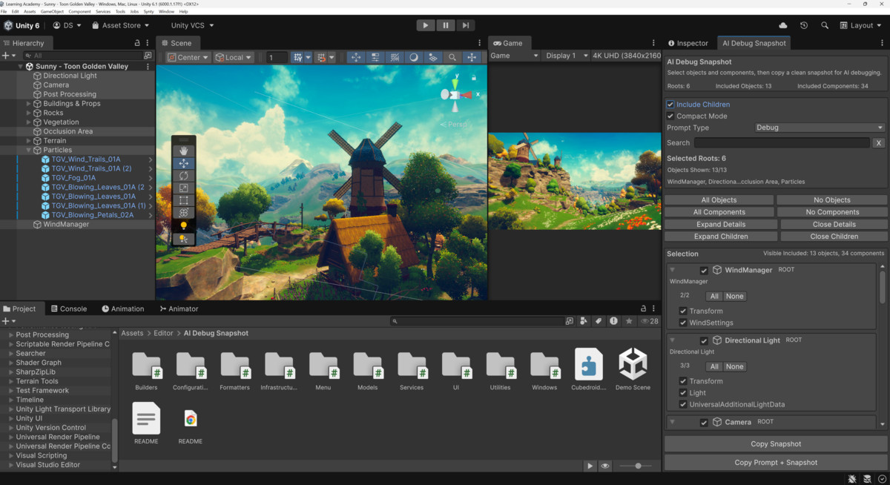The width and height of the screenshot is (890, 485).
Task: Select the Rotate tool in Scene overlay
Action: tap(184, 176)
